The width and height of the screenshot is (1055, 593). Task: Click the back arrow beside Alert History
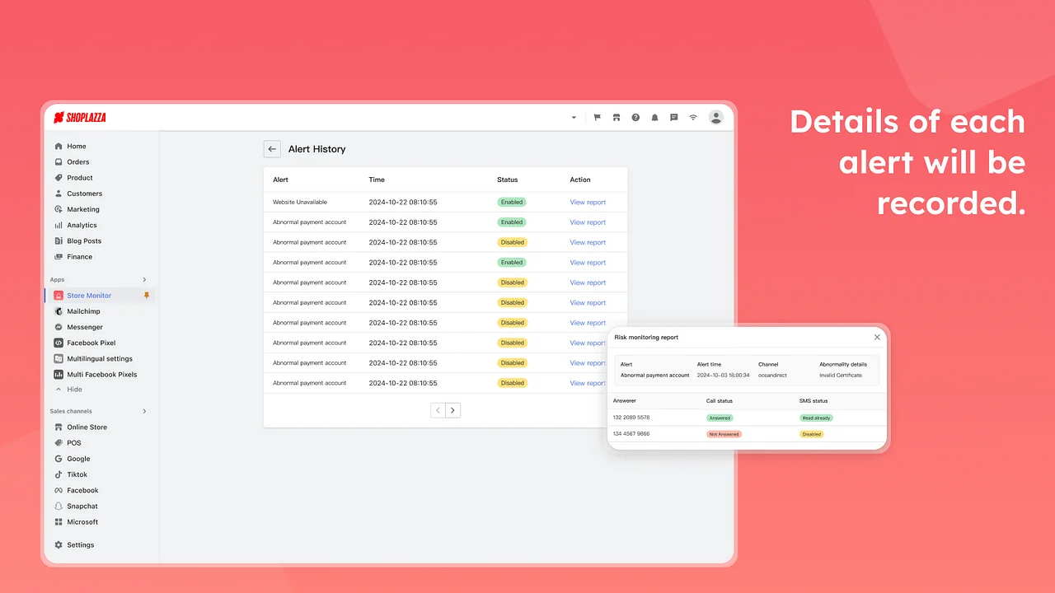point(272,149)
